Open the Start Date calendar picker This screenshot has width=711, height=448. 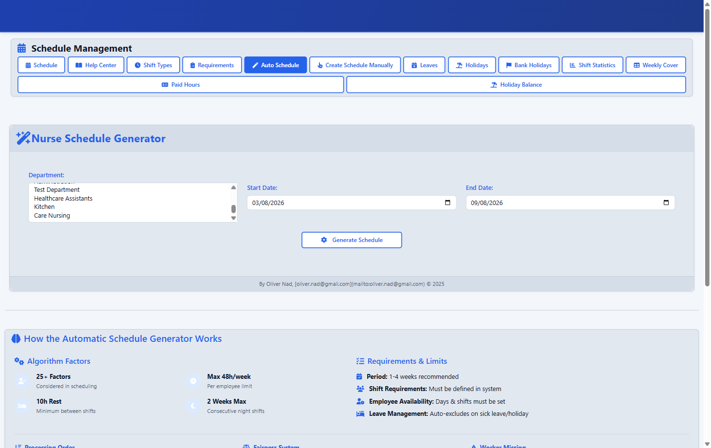pos(448,203)
